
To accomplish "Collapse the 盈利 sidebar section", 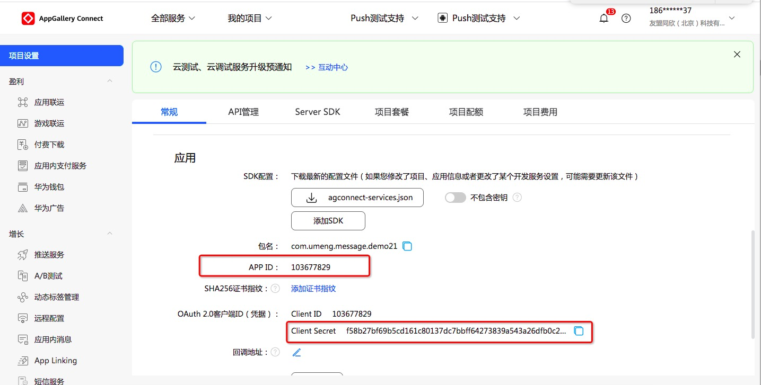I will pos(110,82).
